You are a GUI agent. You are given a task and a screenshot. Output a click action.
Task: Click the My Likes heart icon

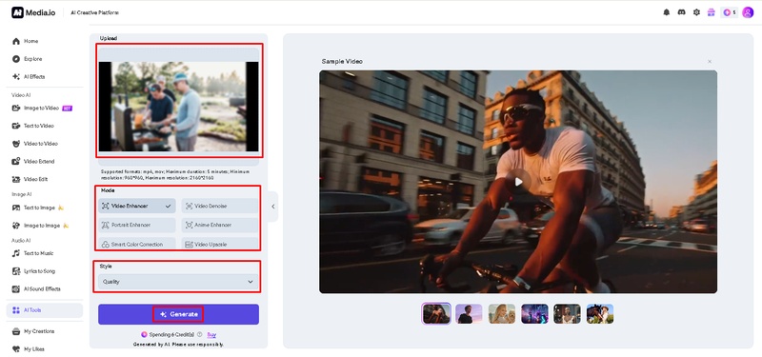point(16,349)
